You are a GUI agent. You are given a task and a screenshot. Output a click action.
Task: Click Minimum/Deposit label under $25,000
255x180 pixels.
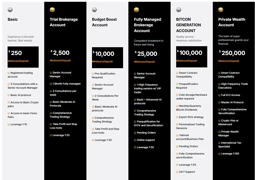tap(144, 62)
